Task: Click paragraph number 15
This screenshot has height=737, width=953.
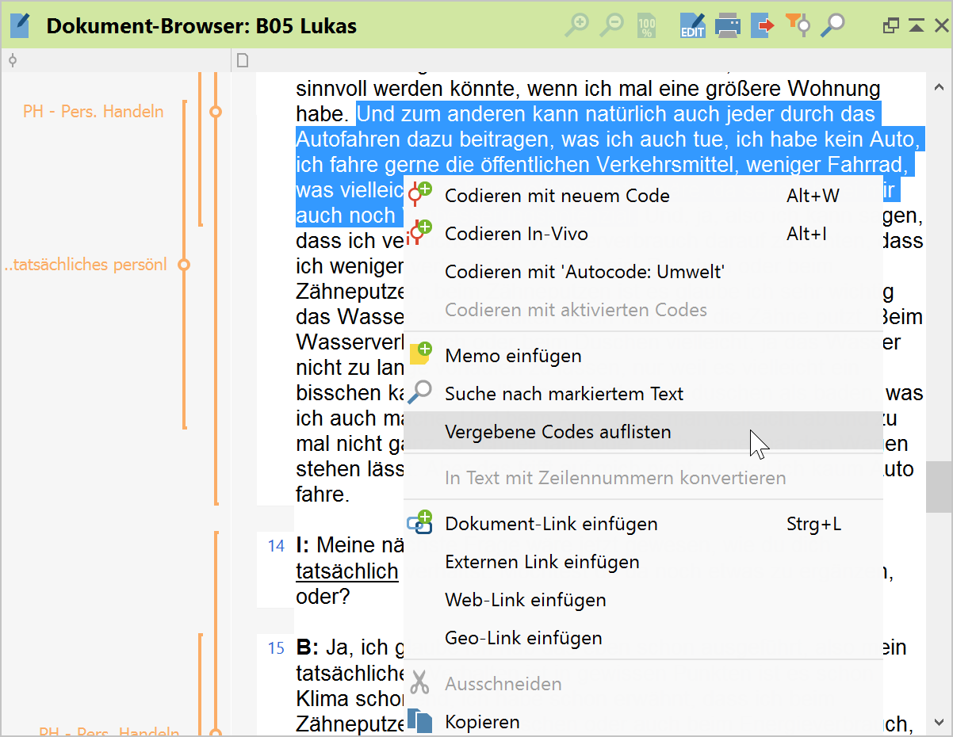Action: 276,648
